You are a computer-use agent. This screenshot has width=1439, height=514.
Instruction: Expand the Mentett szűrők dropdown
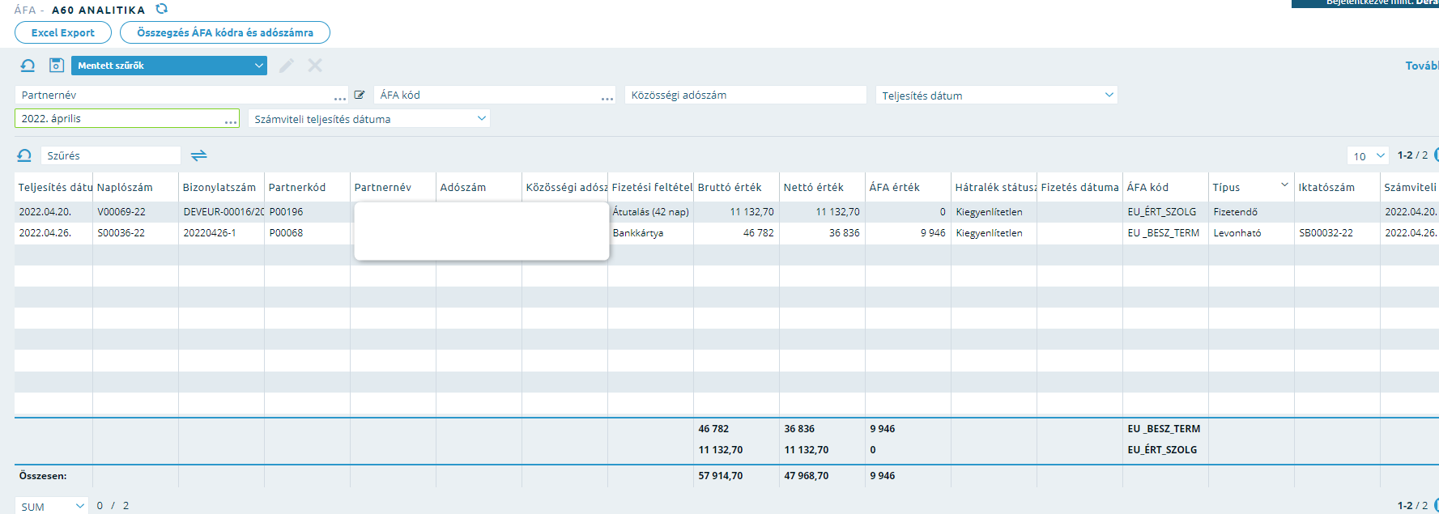pos(169,66)
